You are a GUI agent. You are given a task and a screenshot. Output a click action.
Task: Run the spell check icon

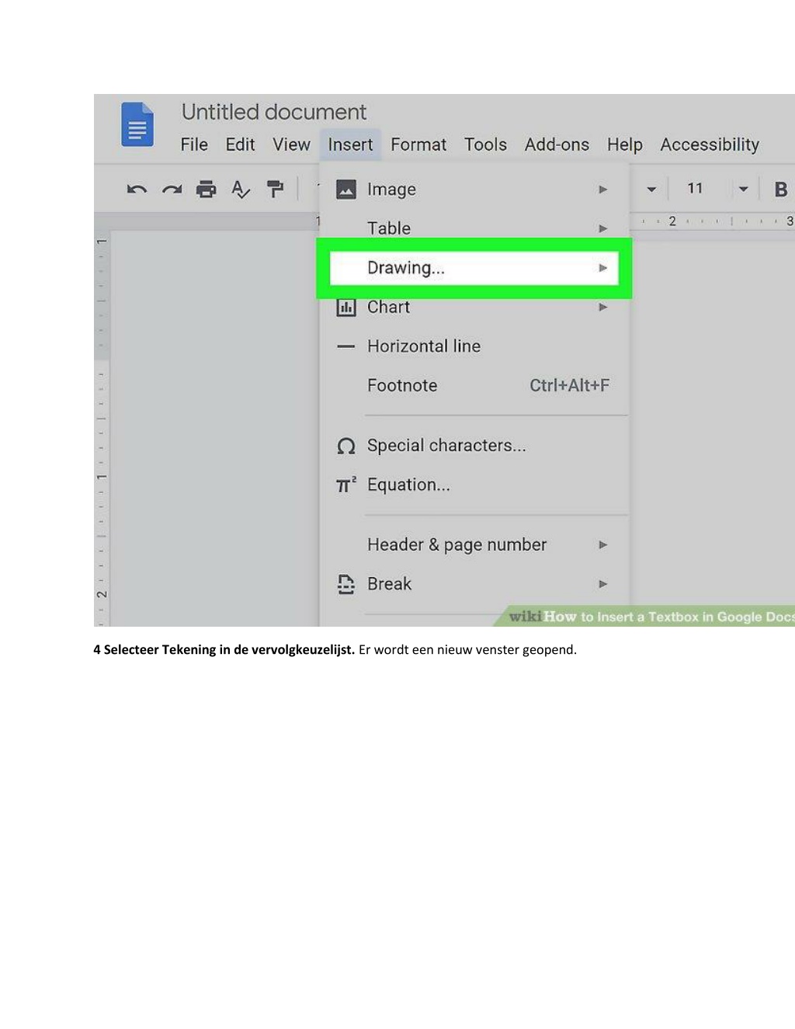[241, 189]
